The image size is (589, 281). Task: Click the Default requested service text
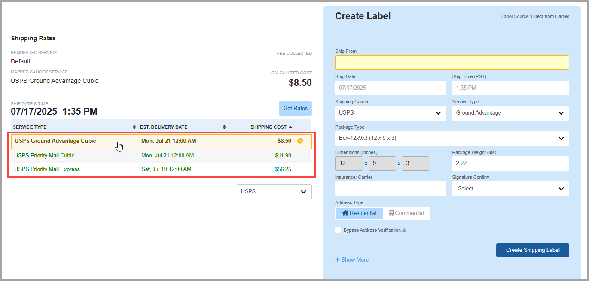[x=21, y=61]
